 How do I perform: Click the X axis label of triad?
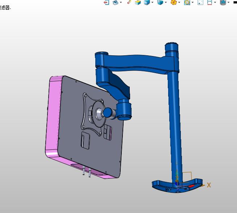pyautogui.click(x=209, y=185)
